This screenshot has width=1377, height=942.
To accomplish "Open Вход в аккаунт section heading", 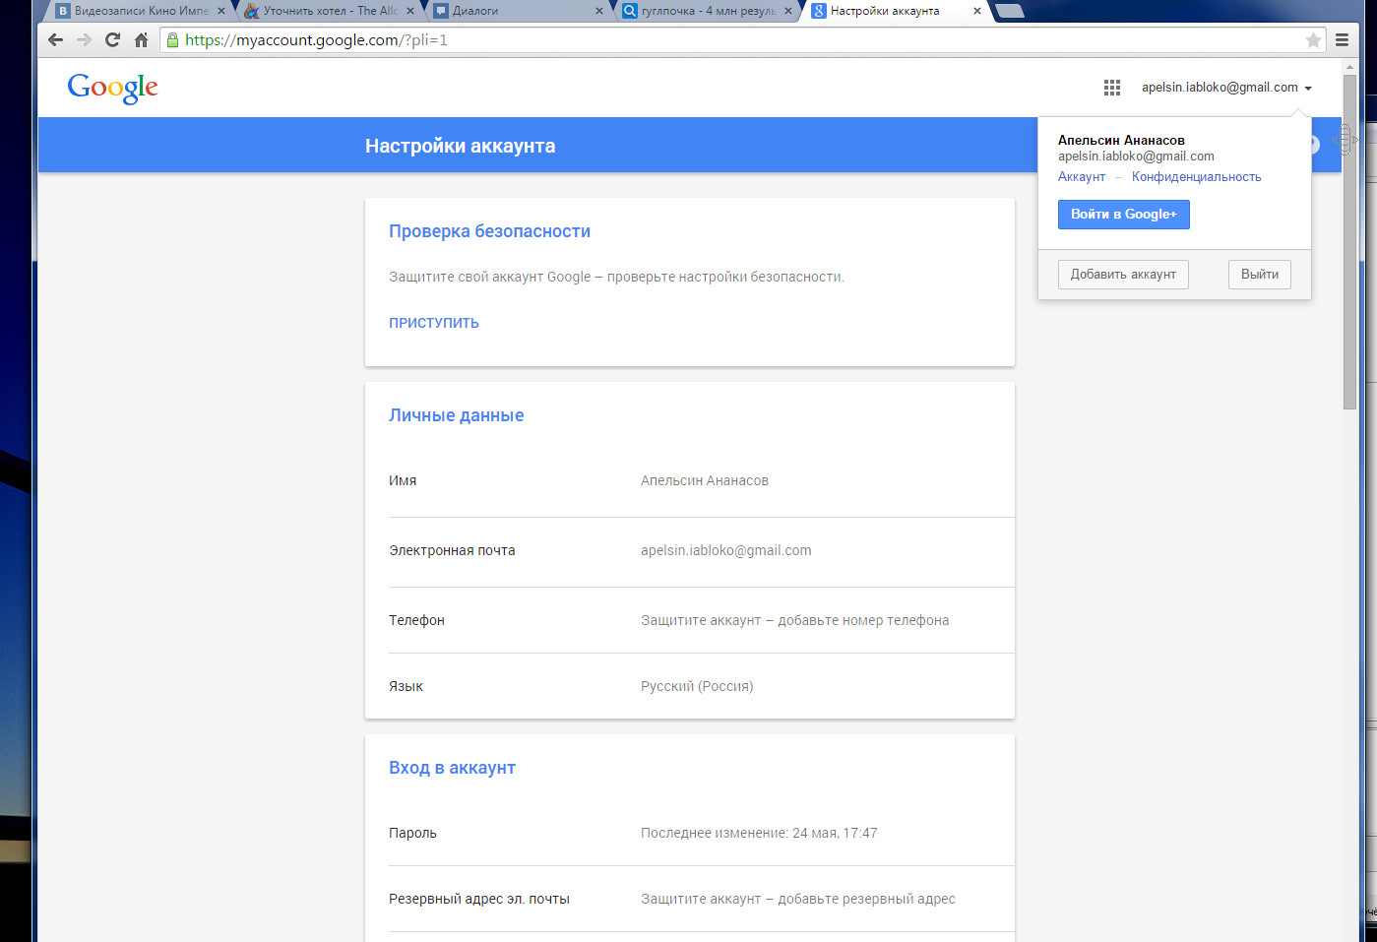I will [452, 768].
